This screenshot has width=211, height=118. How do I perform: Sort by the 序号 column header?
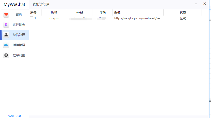tap(33, 12)
